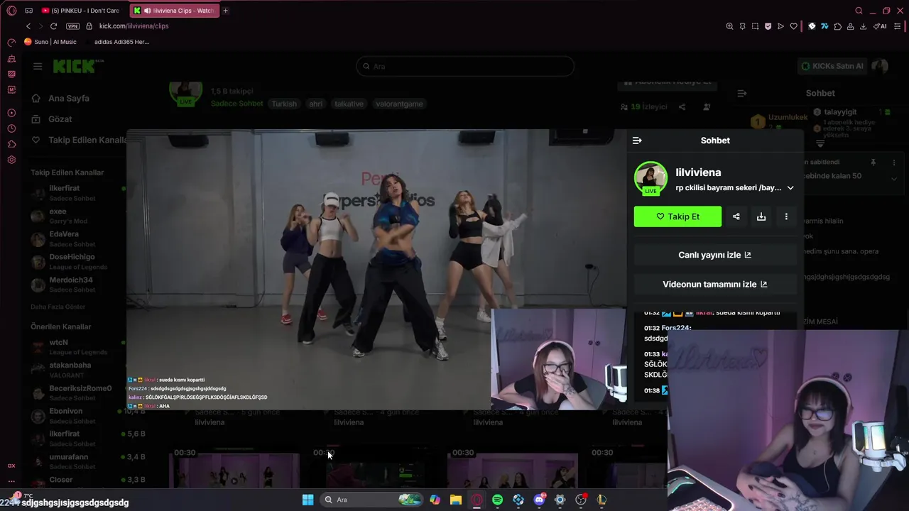
Task: Switch to the PINKEU YouTube tab
Action: [x=80, y=11]
